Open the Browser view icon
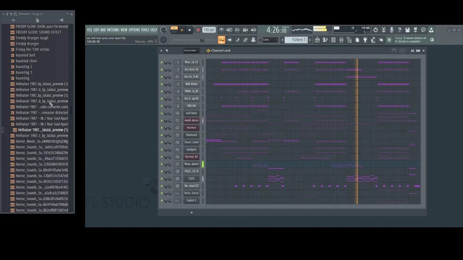 (349, 40)
